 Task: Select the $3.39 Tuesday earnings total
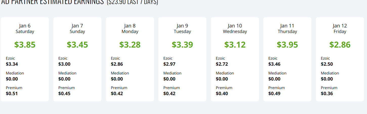(182, 45)
